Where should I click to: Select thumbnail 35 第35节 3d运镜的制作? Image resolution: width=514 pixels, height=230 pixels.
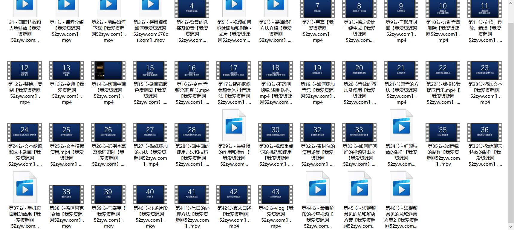click(x=443, y=133)
